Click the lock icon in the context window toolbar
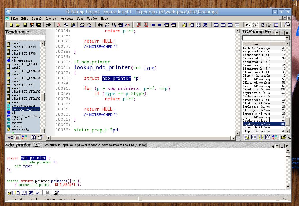 tap(47, 193)
